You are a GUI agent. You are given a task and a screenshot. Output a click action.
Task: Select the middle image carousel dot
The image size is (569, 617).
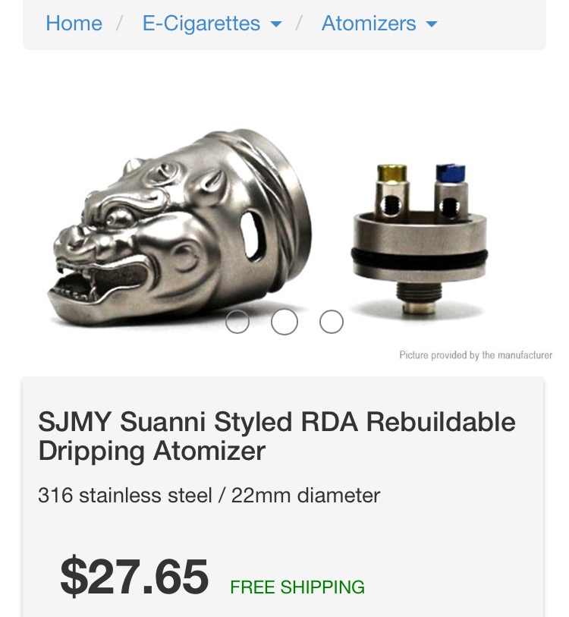pos(284,323)
